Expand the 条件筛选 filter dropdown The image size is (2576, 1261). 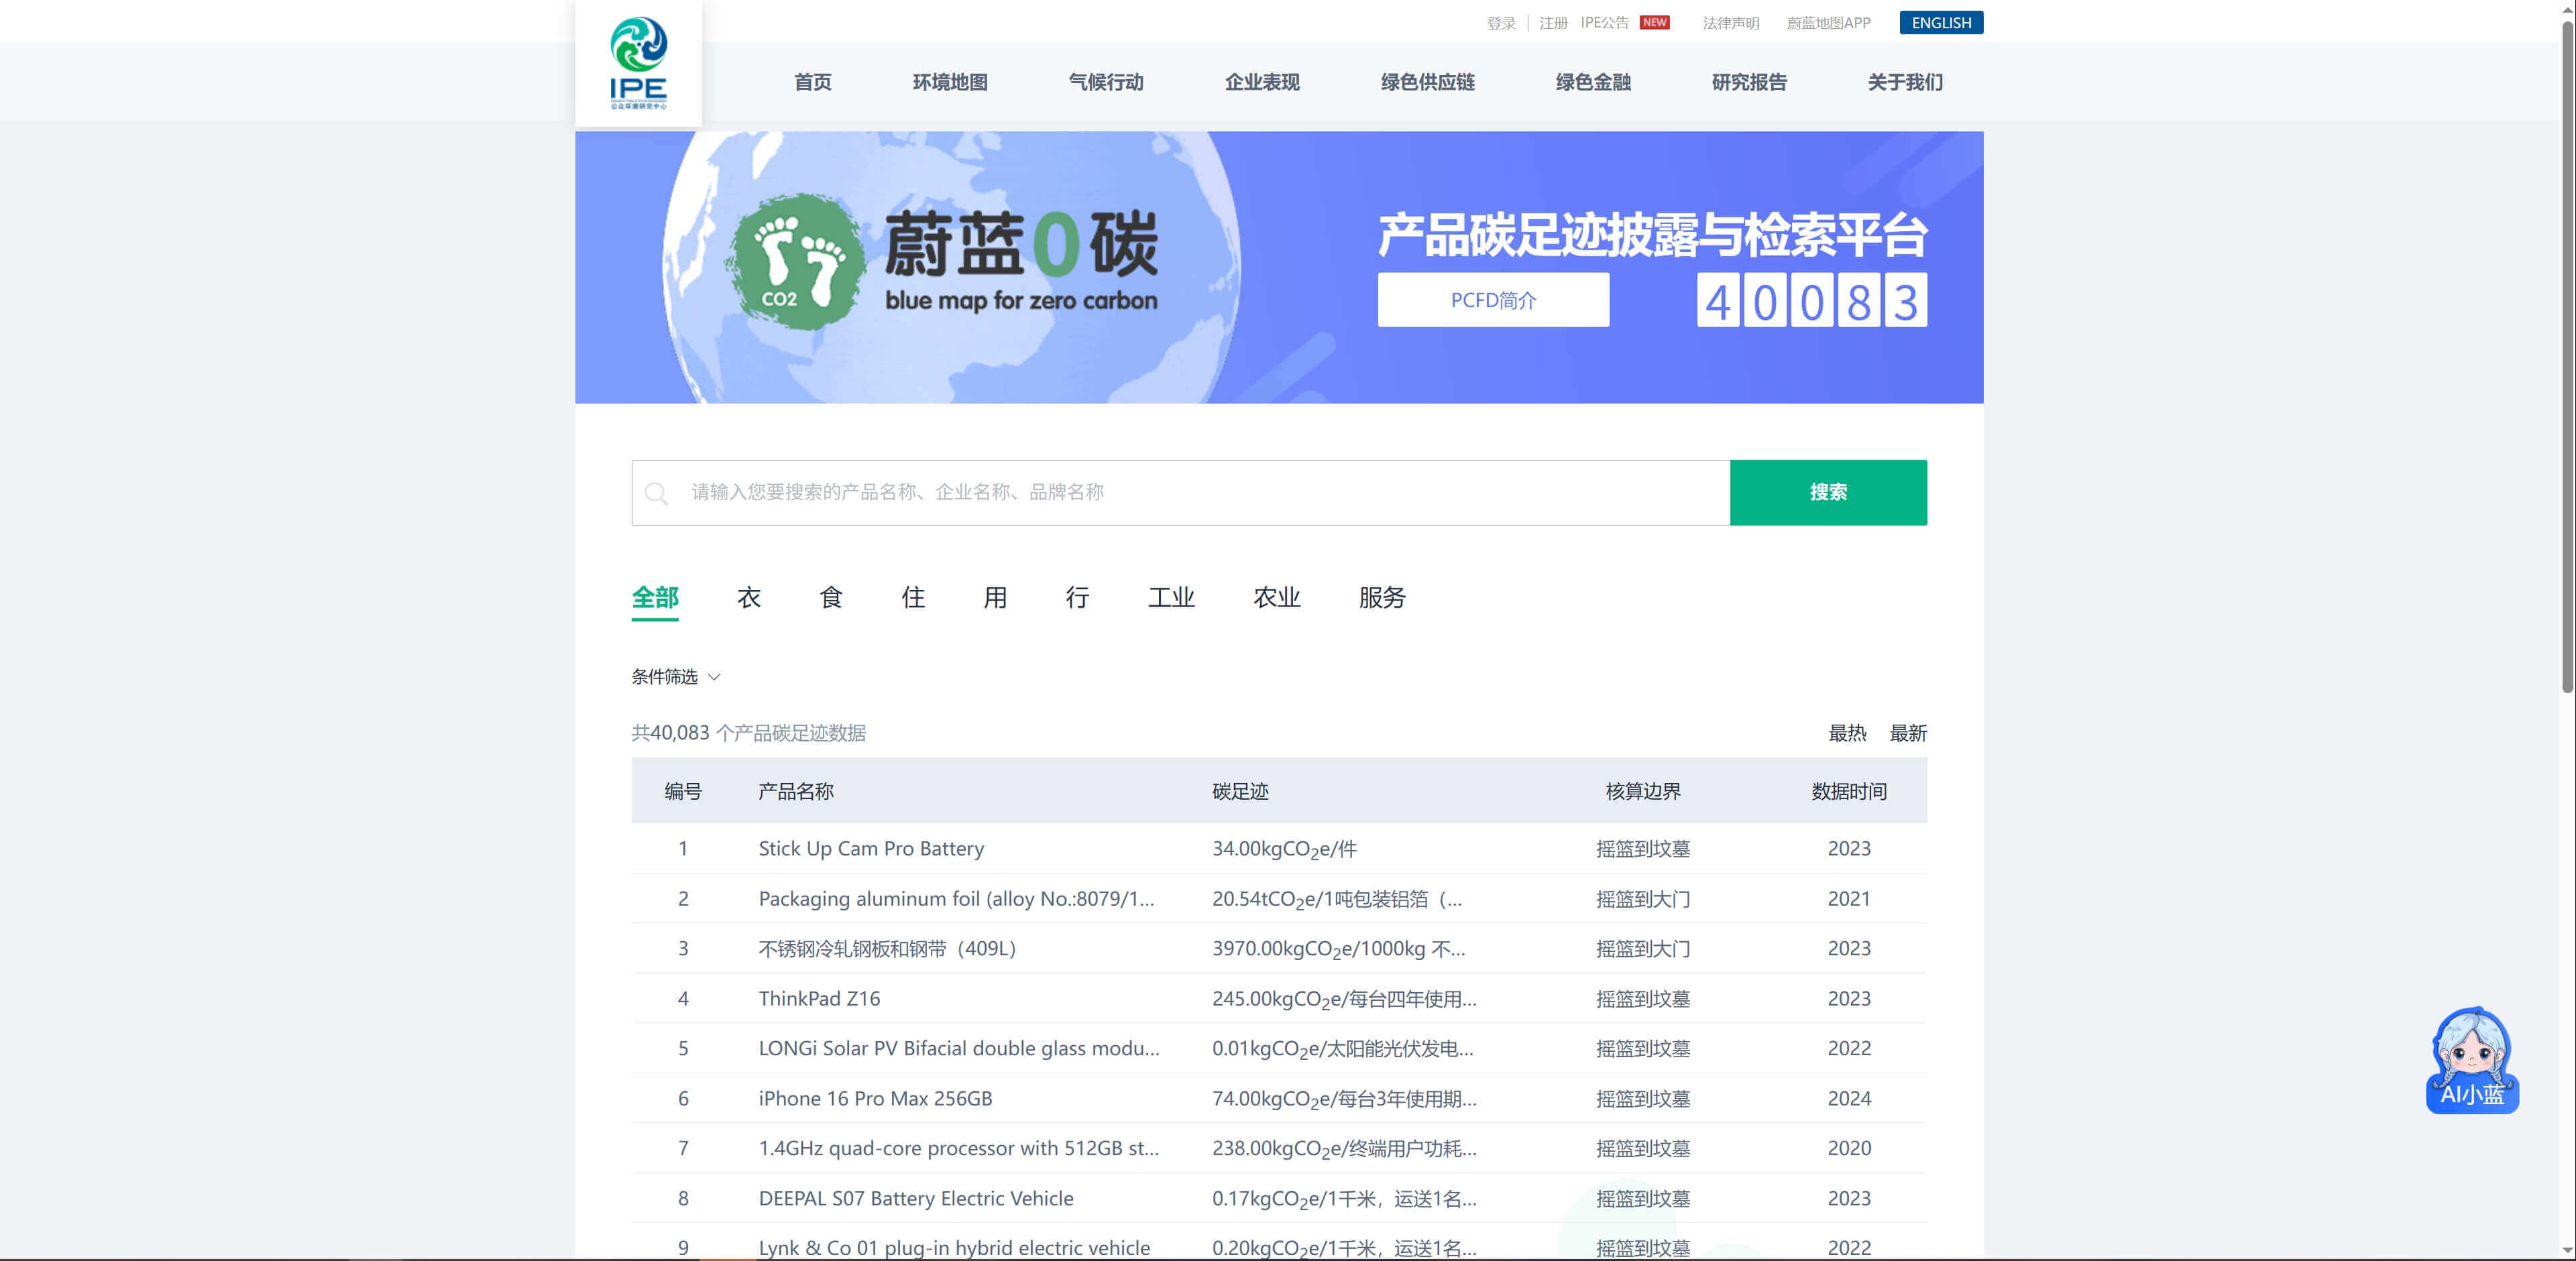(675, 676)
